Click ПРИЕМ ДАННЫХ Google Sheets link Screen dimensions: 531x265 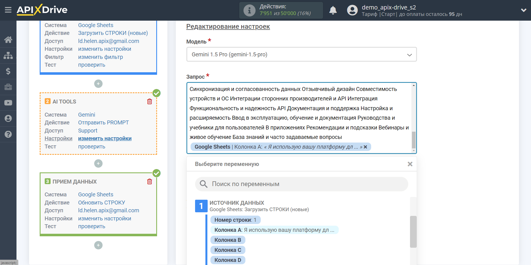pyautogui.click(x=96, y=194)
